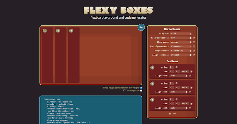This screenshot has height=124, width=237.
Task: Click the Flexy Boxes title logo
Action: coord(118,10)
